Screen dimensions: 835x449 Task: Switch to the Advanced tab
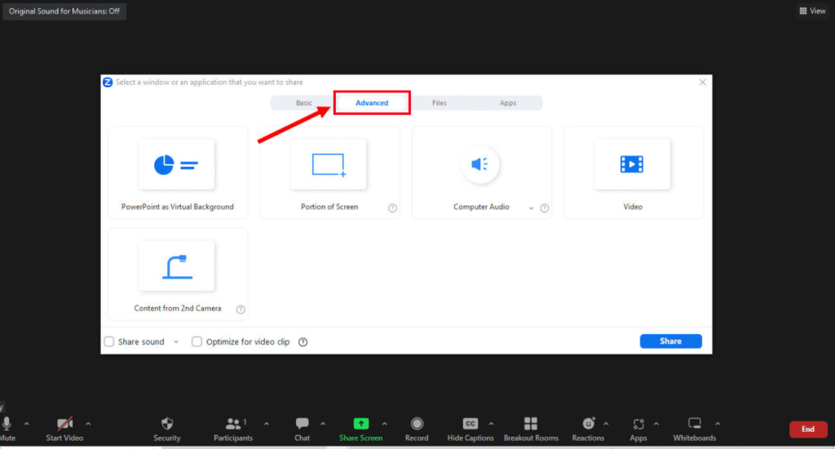pos(372,103)
